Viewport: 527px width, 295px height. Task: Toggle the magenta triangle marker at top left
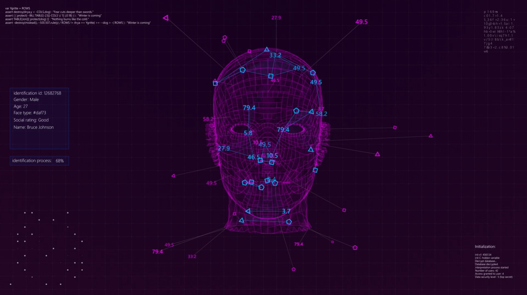pos(166,18)
